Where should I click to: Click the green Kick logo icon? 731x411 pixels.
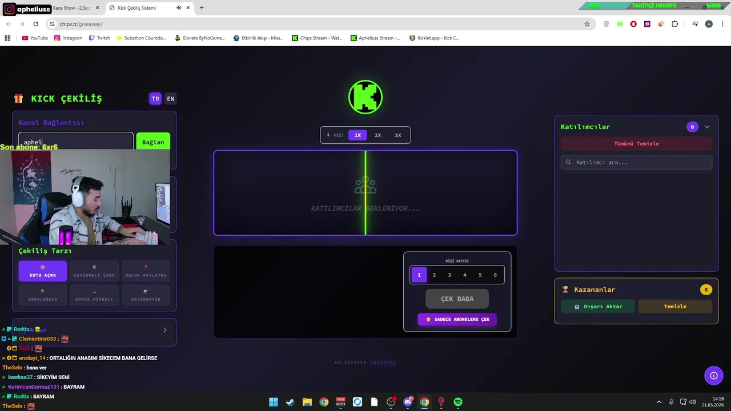365,97
